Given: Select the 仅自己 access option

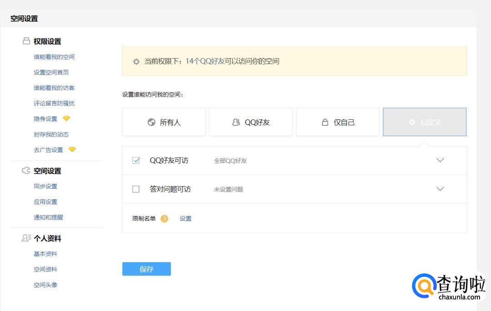Looking at the screenshot, I should [x=337, y=122].
